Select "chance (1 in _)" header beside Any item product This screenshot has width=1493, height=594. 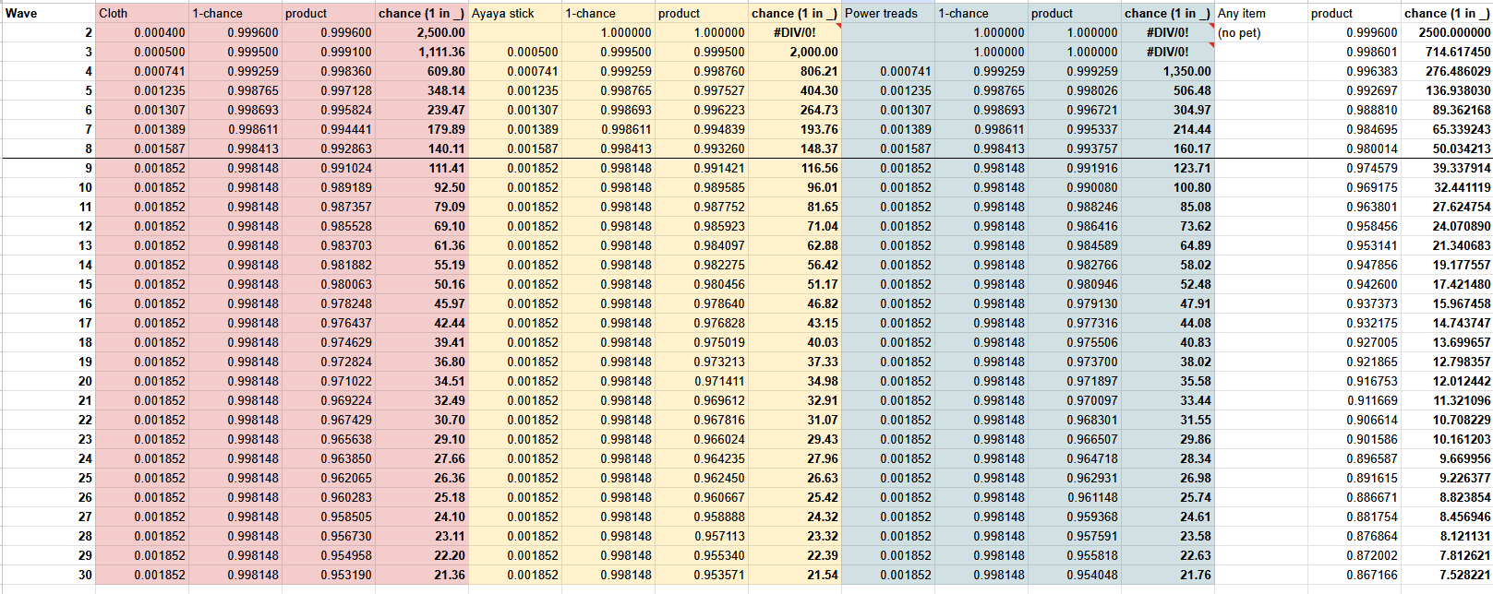(x=1447, y=13)
